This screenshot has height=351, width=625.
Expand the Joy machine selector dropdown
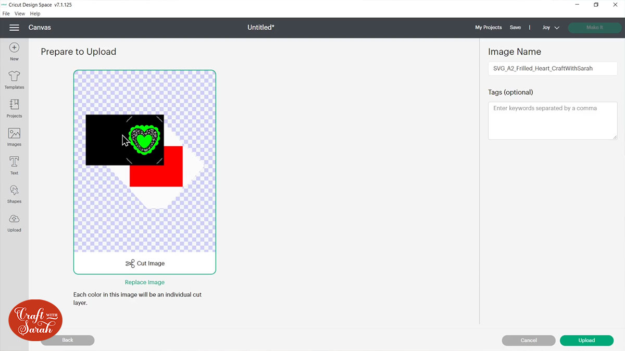click(550, 27)
